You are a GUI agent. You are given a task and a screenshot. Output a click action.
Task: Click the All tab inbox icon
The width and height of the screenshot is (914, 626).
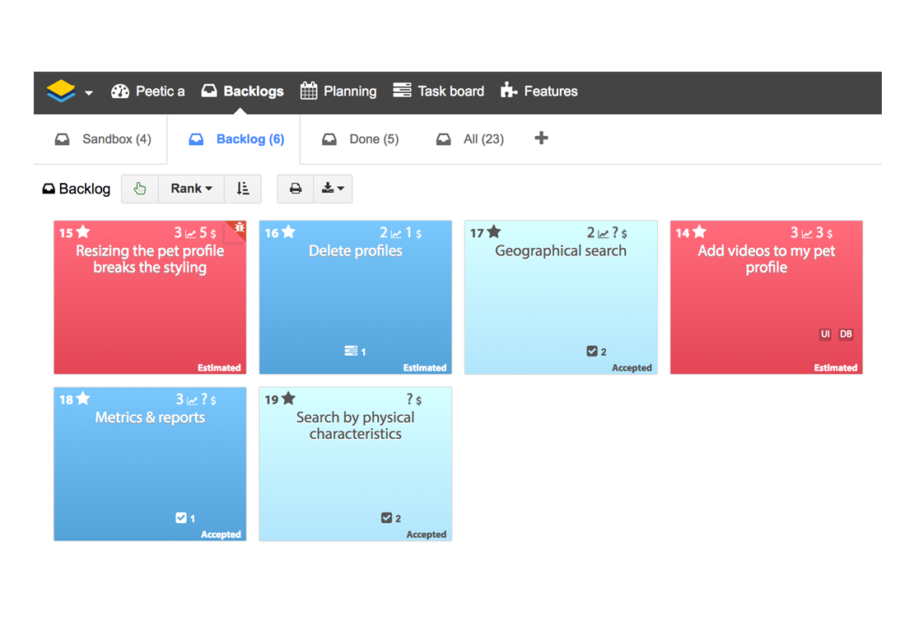tap(444, 139)
